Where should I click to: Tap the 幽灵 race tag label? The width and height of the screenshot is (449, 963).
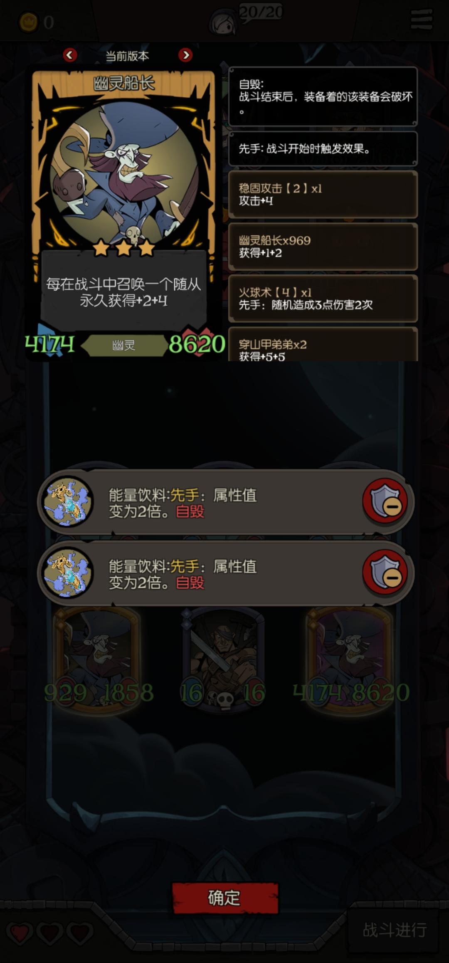[x=124, y=345]
